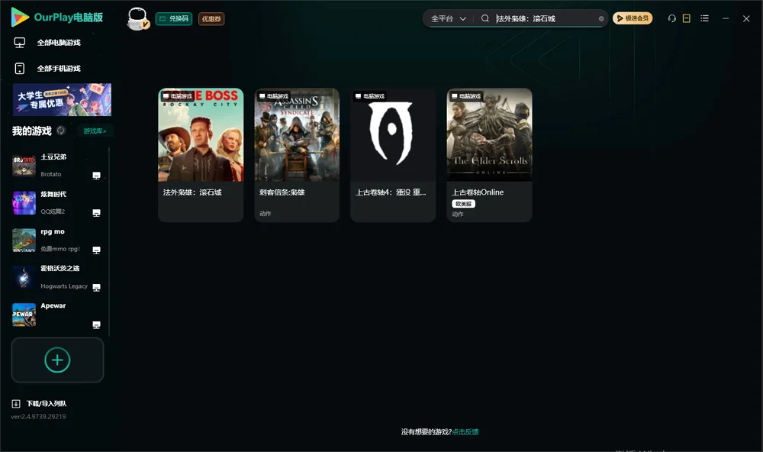The image size is (763, 452).
Task: Click the Hogwarts Legacy thumbnail icon
Action: point(24,278)
